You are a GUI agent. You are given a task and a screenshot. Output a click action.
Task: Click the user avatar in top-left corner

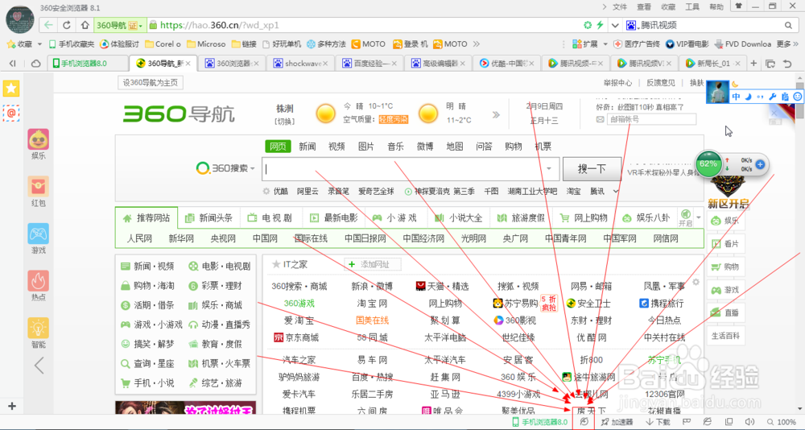20,20
